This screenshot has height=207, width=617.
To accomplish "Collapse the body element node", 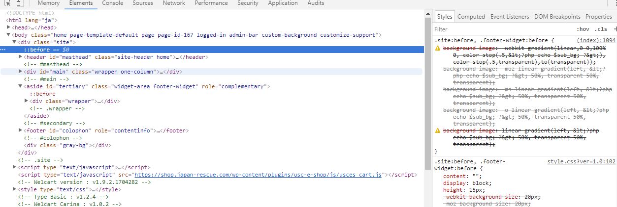I will click(x=8, y=35).
